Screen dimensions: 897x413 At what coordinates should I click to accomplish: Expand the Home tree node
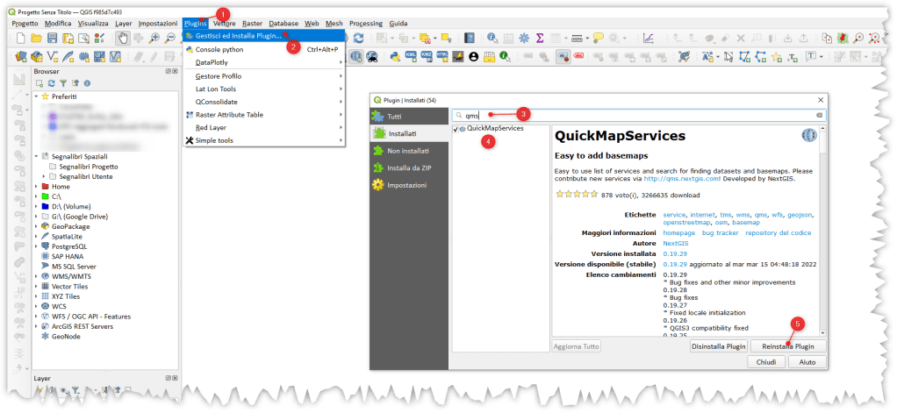(x=35, y=187)
